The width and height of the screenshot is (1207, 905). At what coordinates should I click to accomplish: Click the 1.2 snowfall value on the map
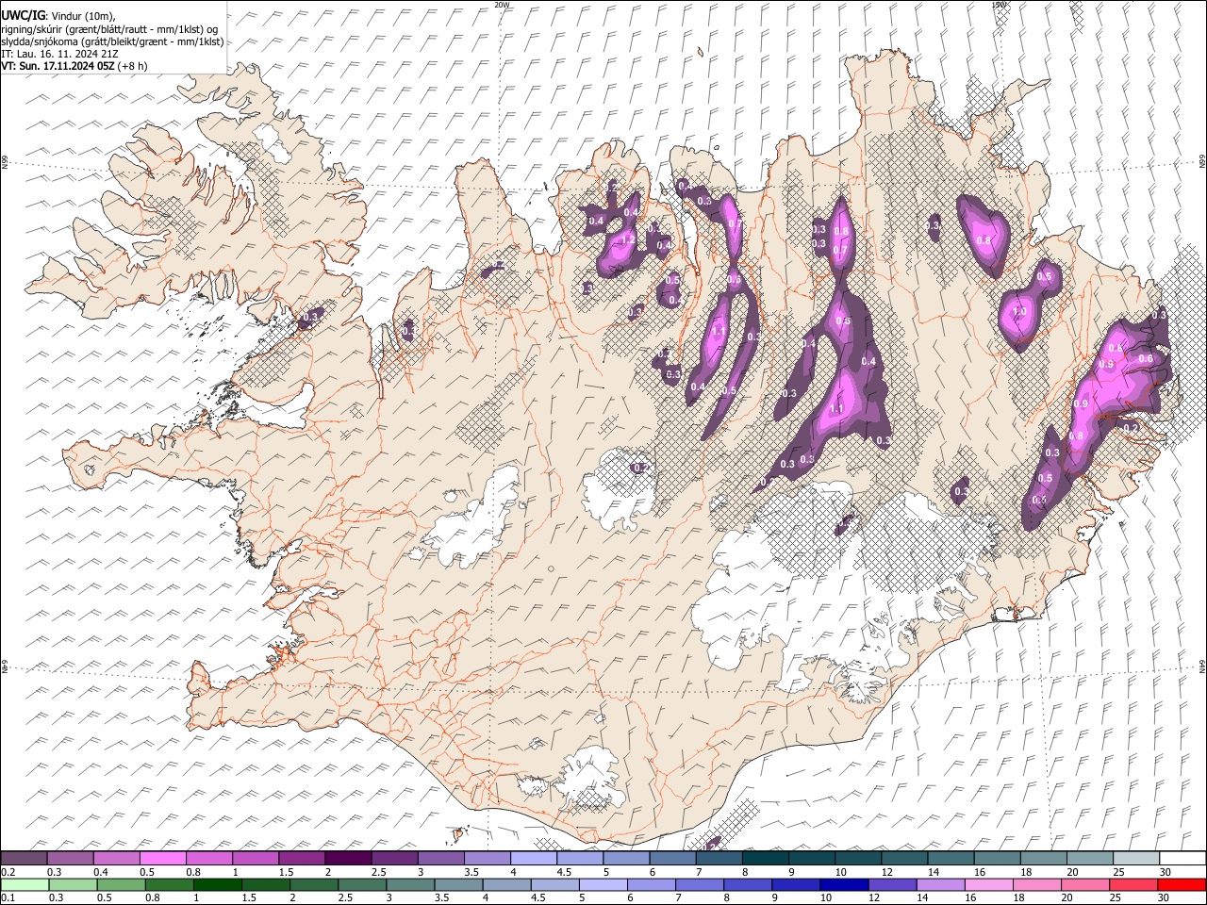[x=627, y=239]
